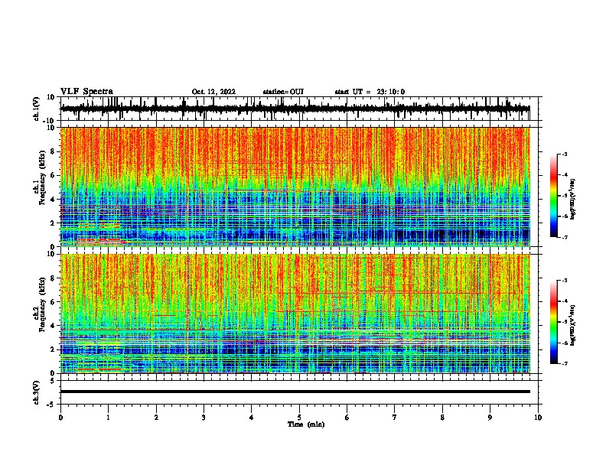
Task: Click the "-3" tick on ch.1 color bar
Action: [x=565, y=154]
